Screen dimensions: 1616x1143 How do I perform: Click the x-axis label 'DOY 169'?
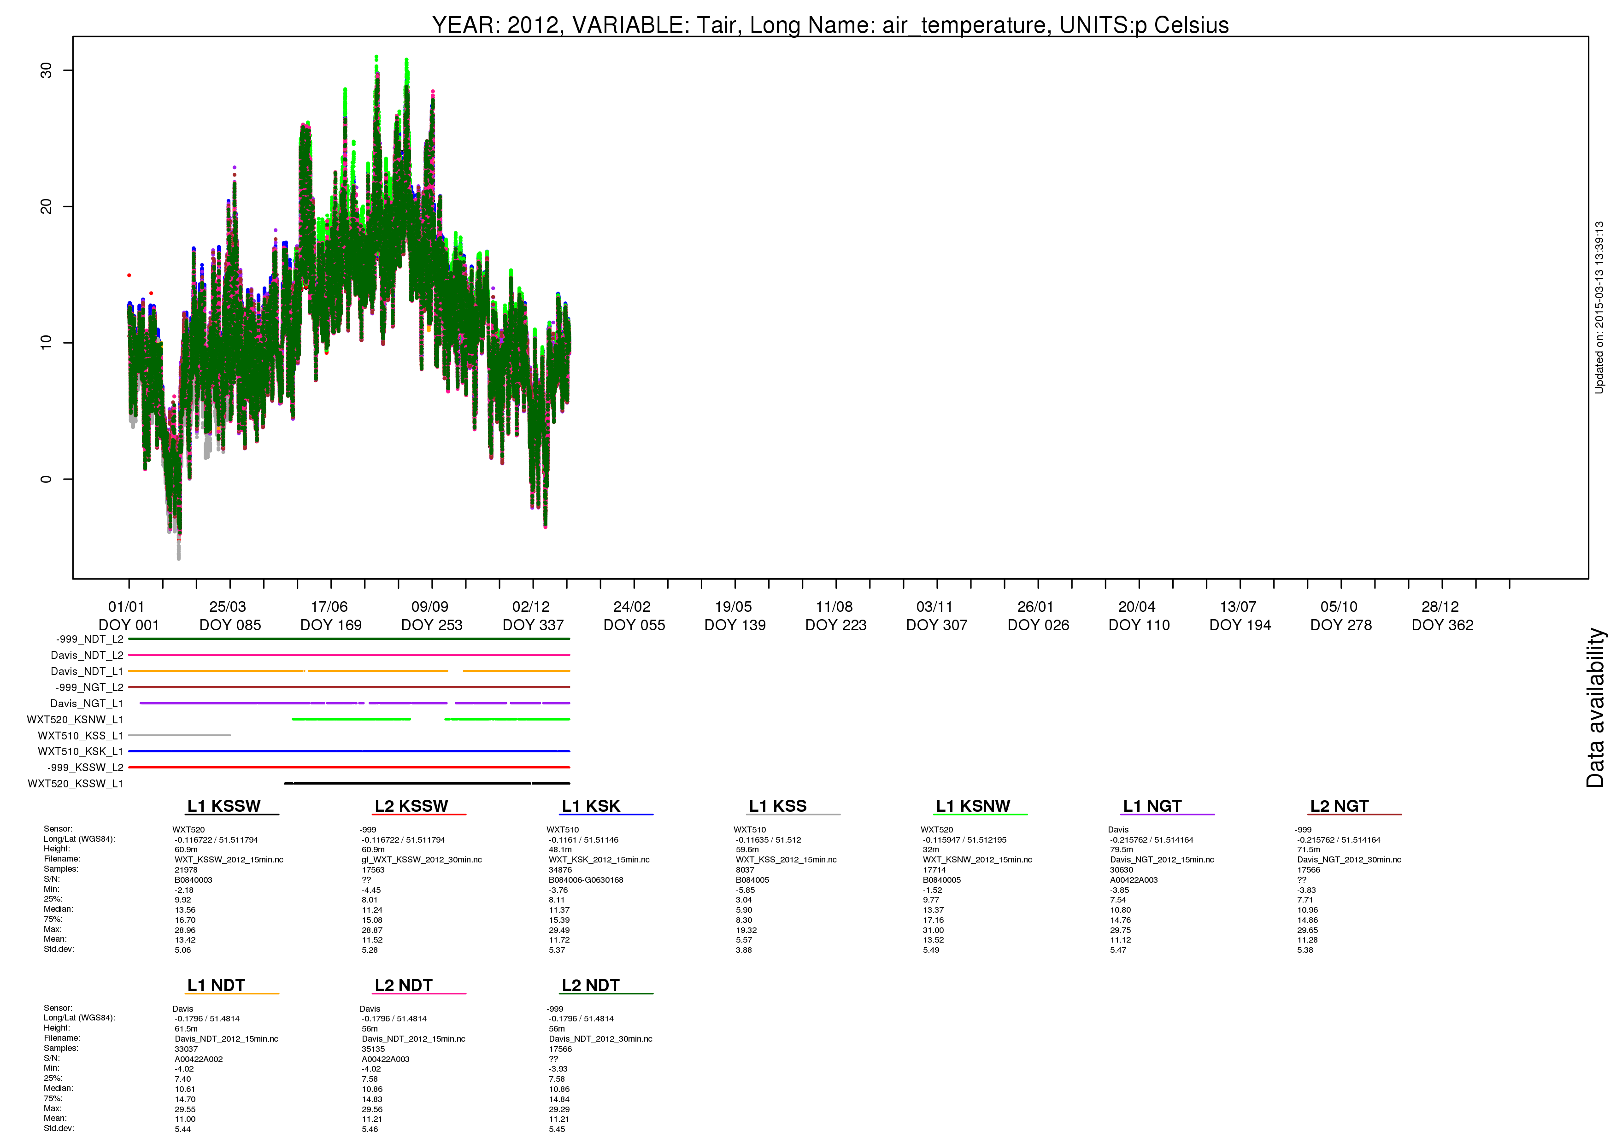331,625
